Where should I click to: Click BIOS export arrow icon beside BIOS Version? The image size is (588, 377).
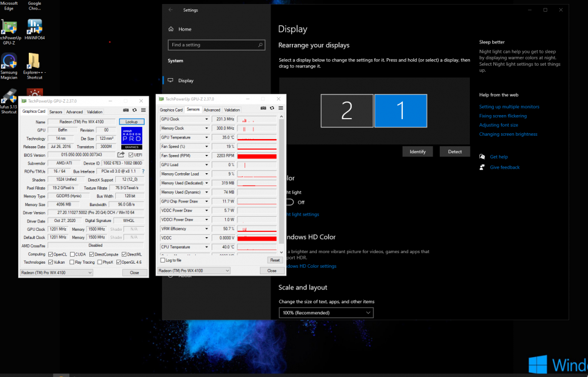tap(121, 154)
